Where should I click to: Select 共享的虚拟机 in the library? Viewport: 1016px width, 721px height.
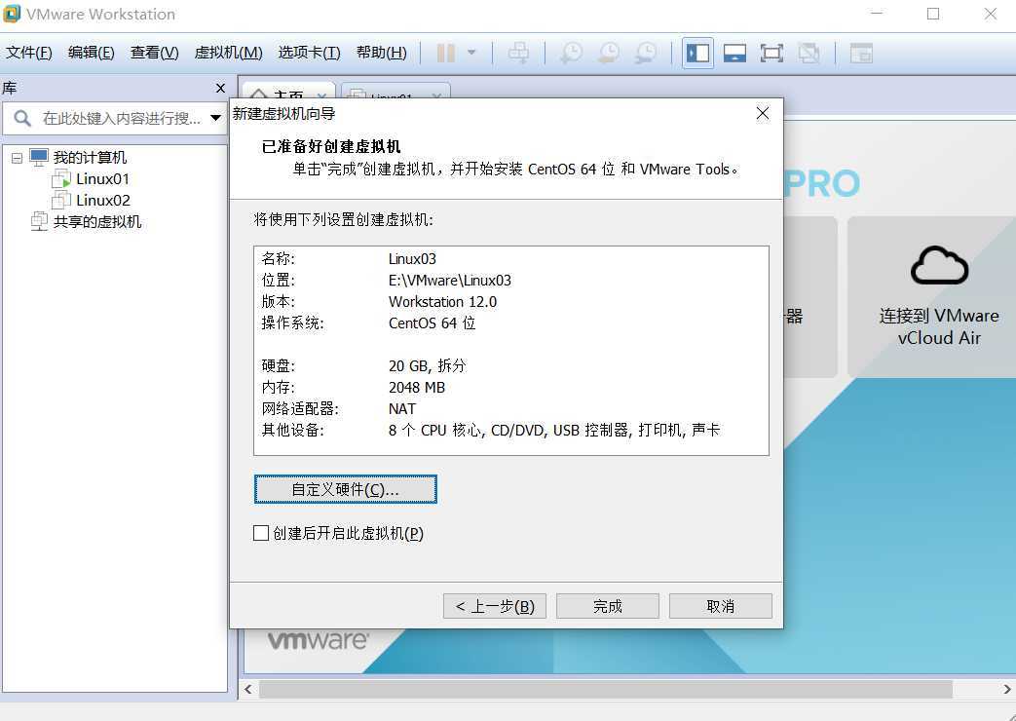[97, 222]
